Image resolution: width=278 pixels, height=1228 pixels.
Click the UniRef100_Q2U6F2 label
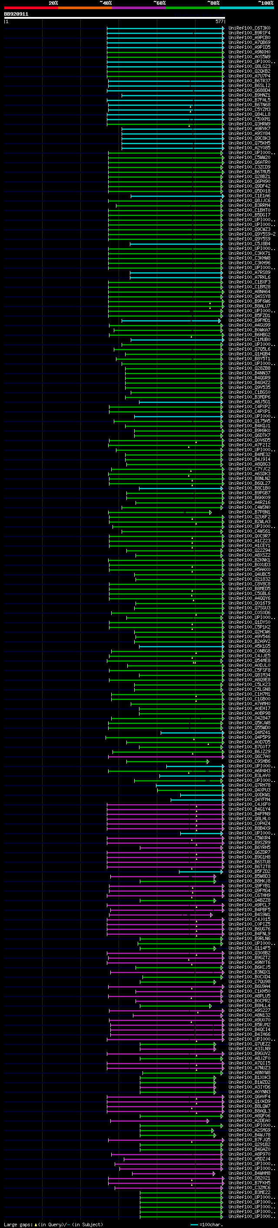tap(249, 517)
